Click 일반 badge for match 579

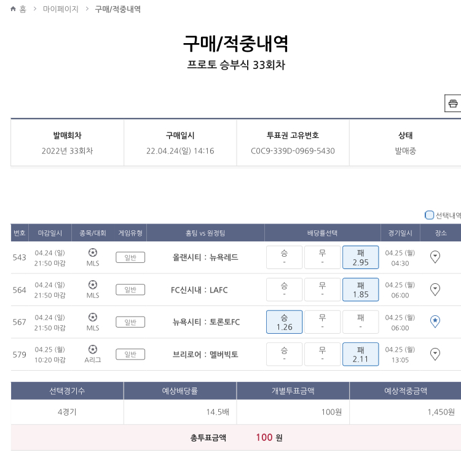[x=130, y=354]
